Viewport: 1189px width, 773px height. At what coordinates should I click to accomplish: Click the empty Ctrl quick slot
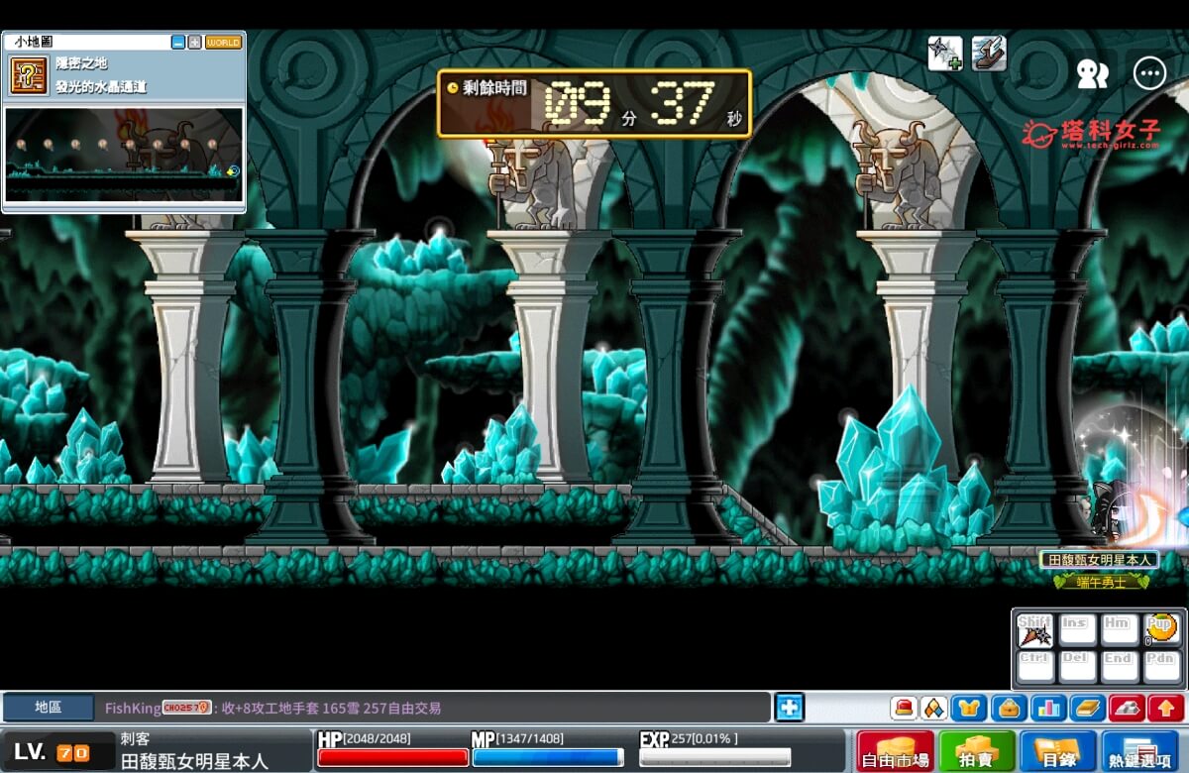point(1034,666)
